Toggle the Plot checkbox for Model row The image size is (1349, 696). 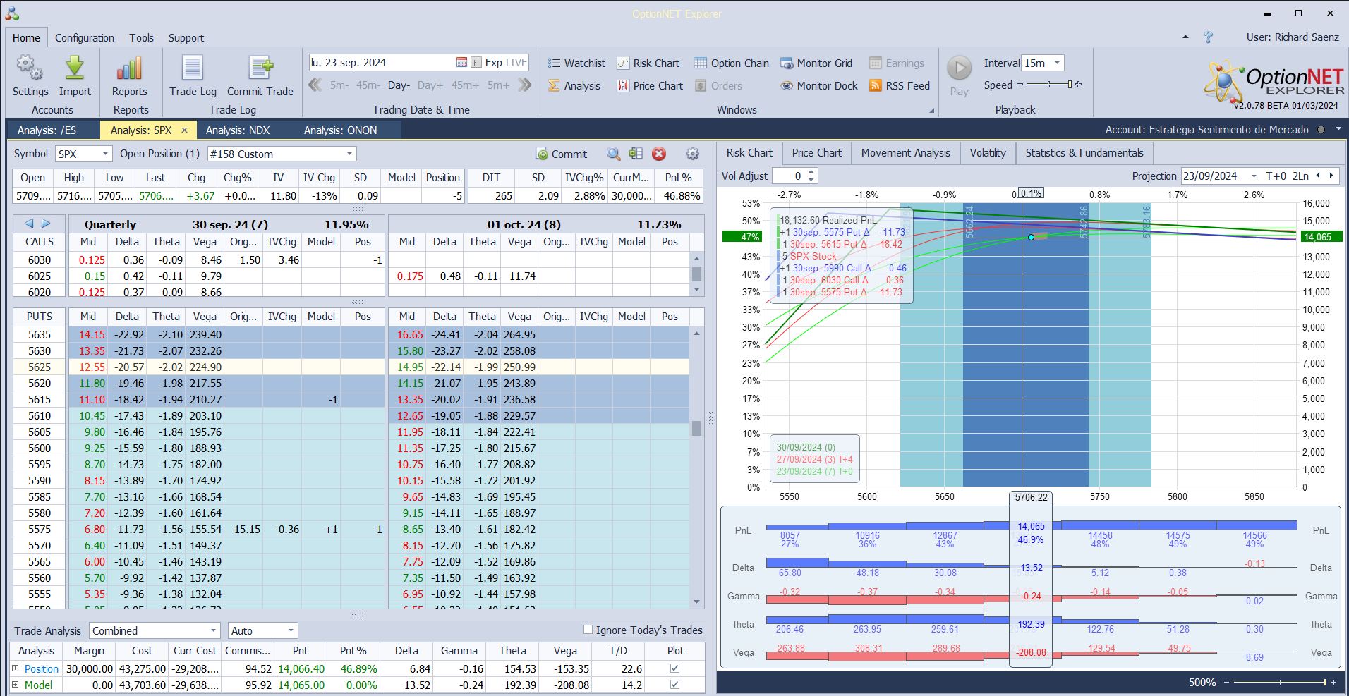tap(674, 685)
